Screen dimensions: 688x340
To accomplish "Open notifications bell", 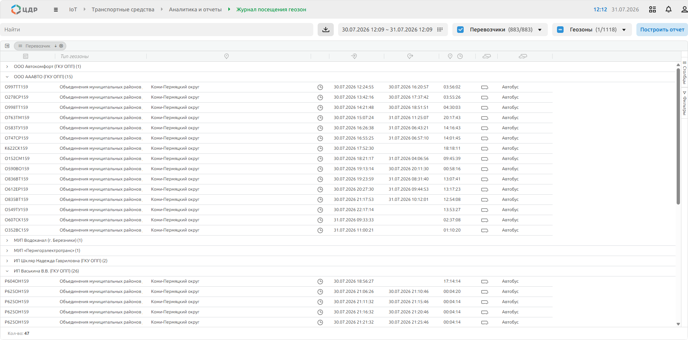I will [669, 9].
